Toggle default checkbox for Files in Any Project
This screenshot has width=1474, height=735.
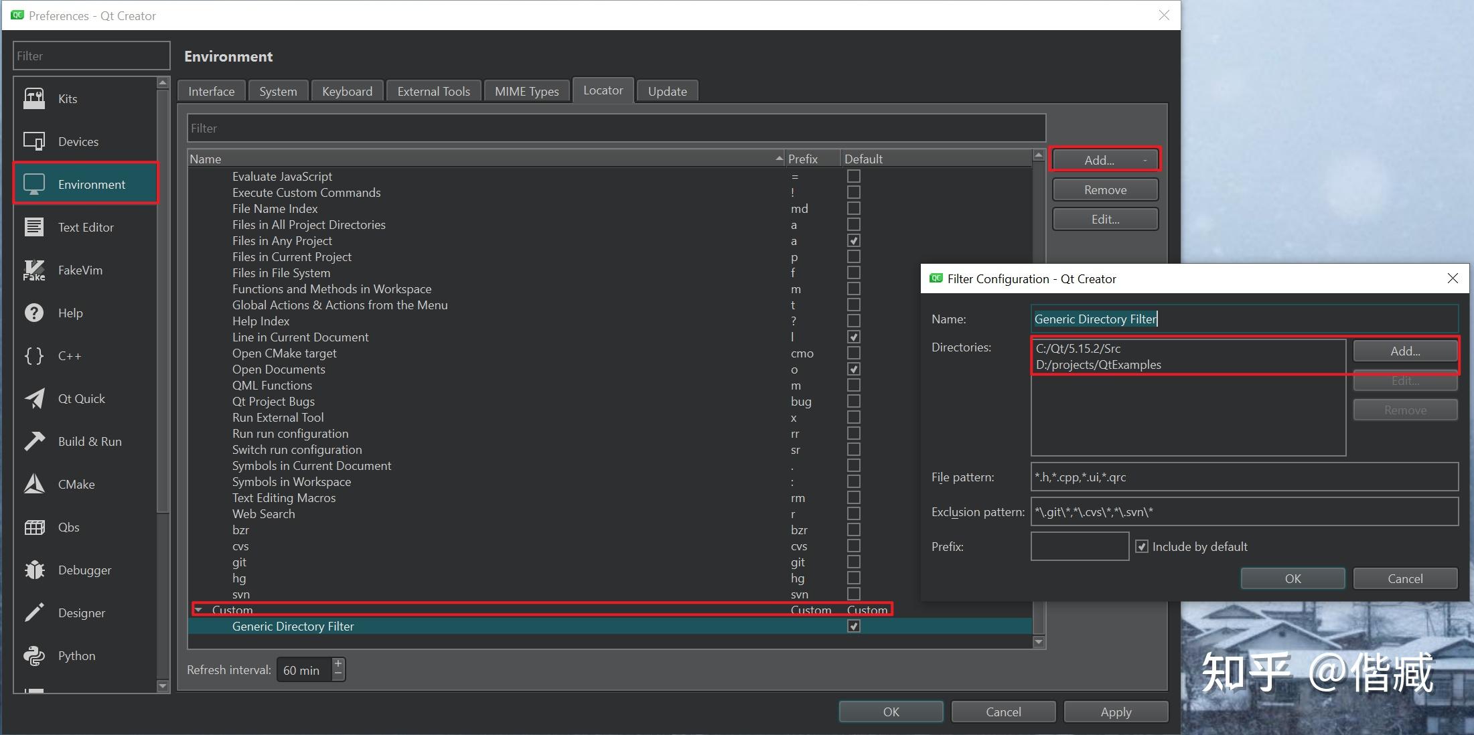point(853,240)
